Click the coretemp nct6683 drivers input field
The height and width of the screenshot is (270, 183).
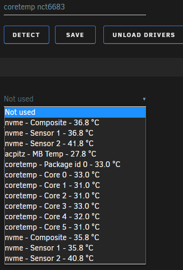75,8
